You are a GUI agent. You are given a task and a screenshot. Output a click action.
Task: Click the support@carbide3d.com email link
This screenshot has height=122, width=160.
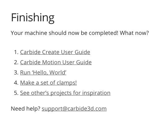coord(74,109)
